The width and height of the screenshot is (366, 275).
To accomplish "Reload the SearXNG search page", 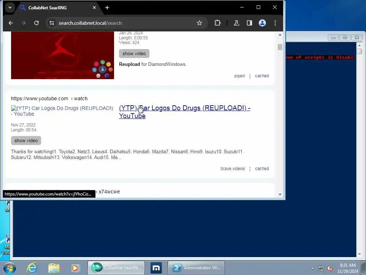I will [x=36, y=23].
